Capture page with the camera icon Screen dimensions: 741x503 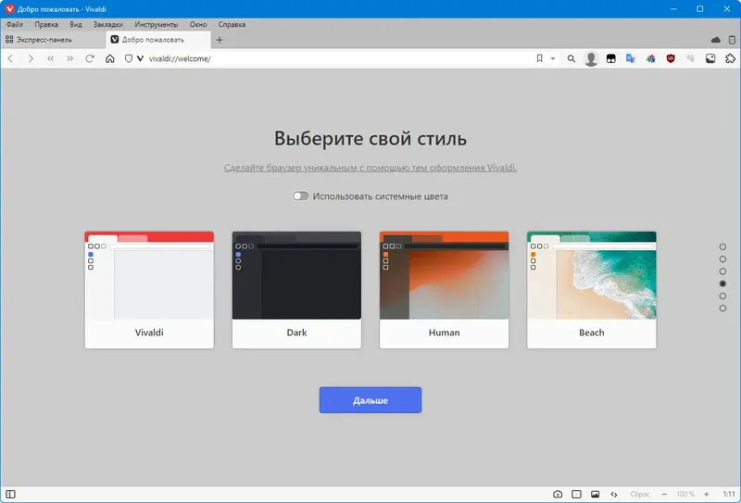[558, 494]
